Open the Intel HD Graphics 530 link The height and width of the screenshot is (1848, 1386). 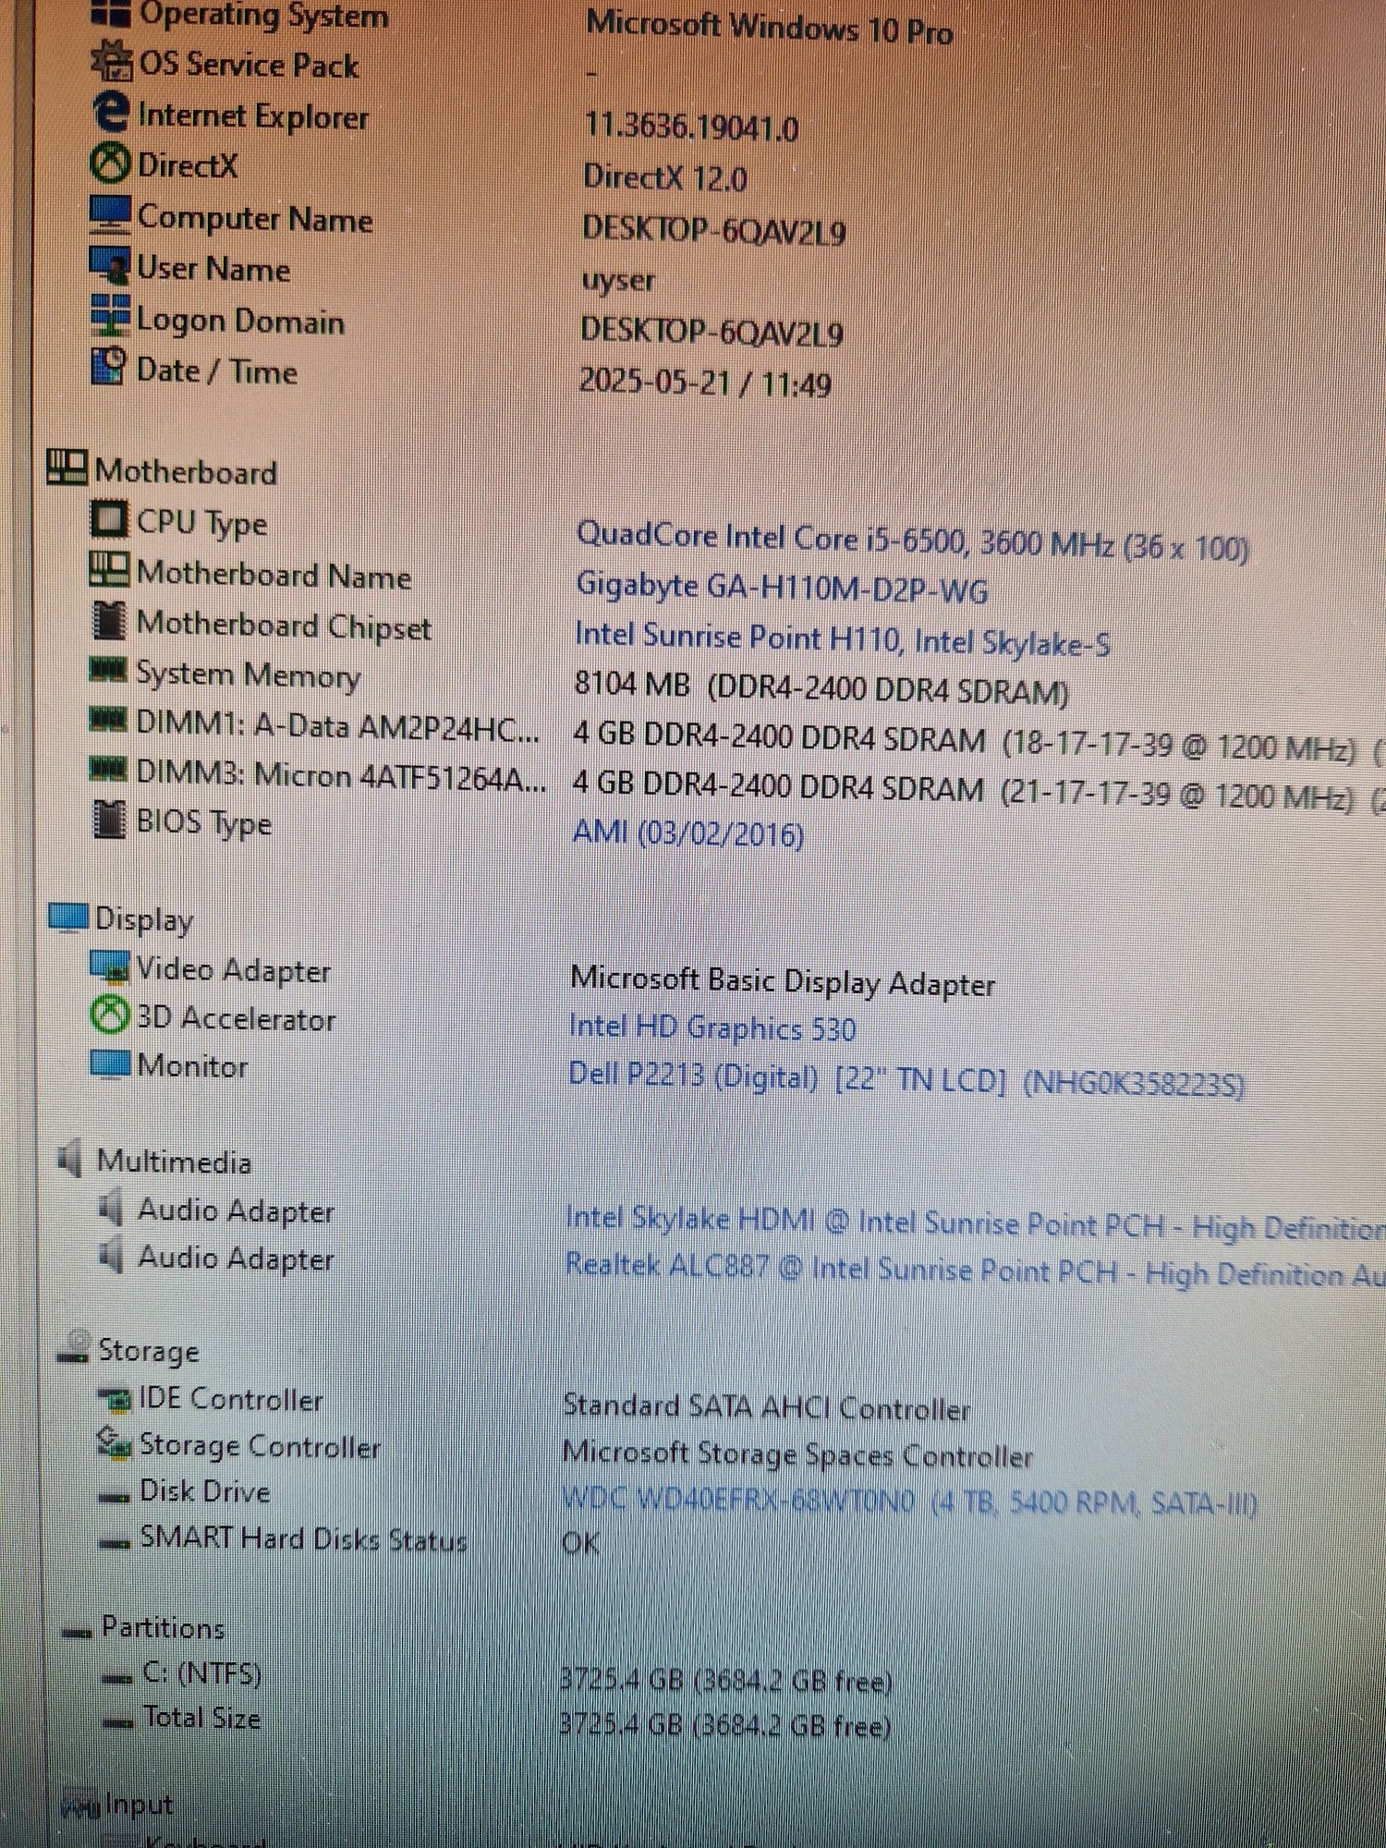(x=711, y=1027)
